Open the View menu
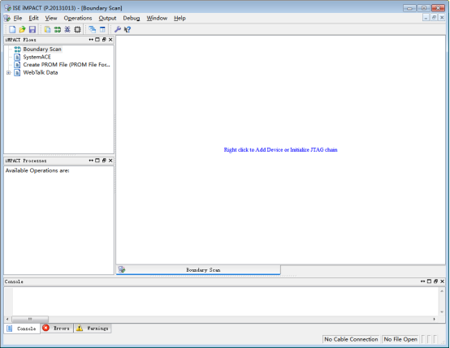 [x=51, y=18]
